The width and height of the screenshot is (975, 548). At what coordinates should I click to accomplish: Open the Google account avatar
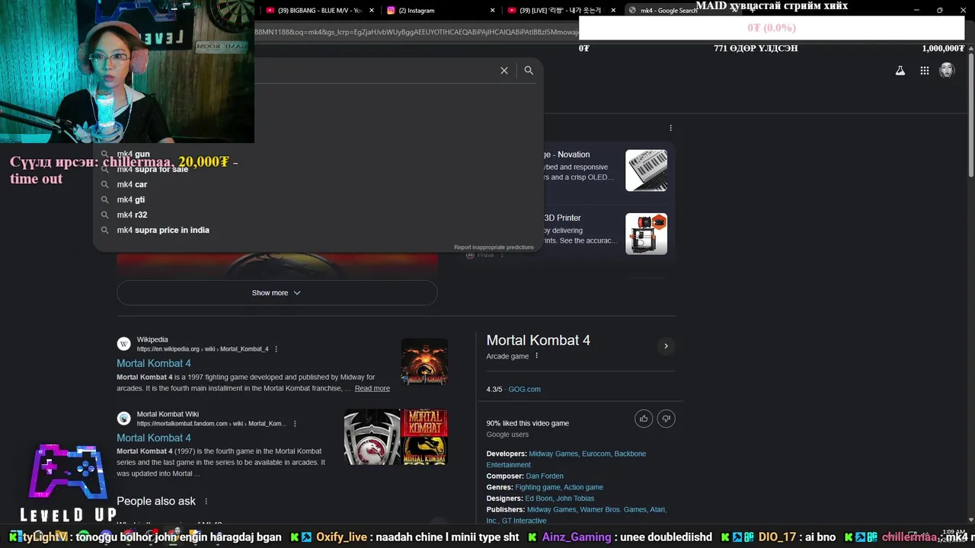pos(947,70)
